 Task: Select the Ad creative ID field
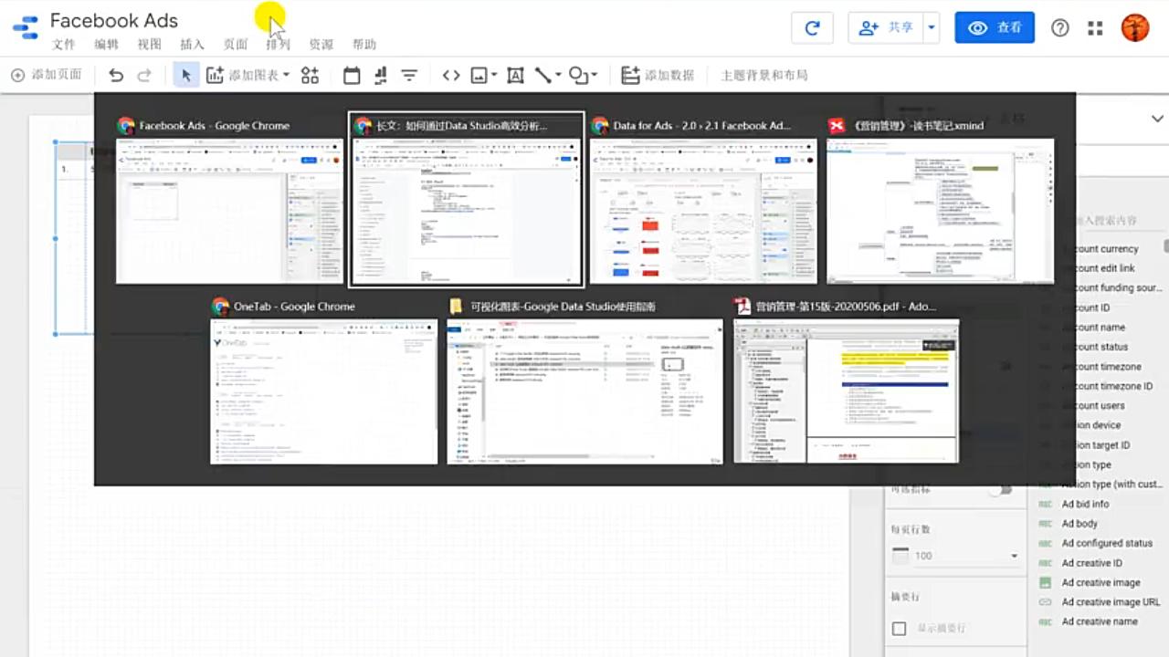click(x=1092, y=563)
